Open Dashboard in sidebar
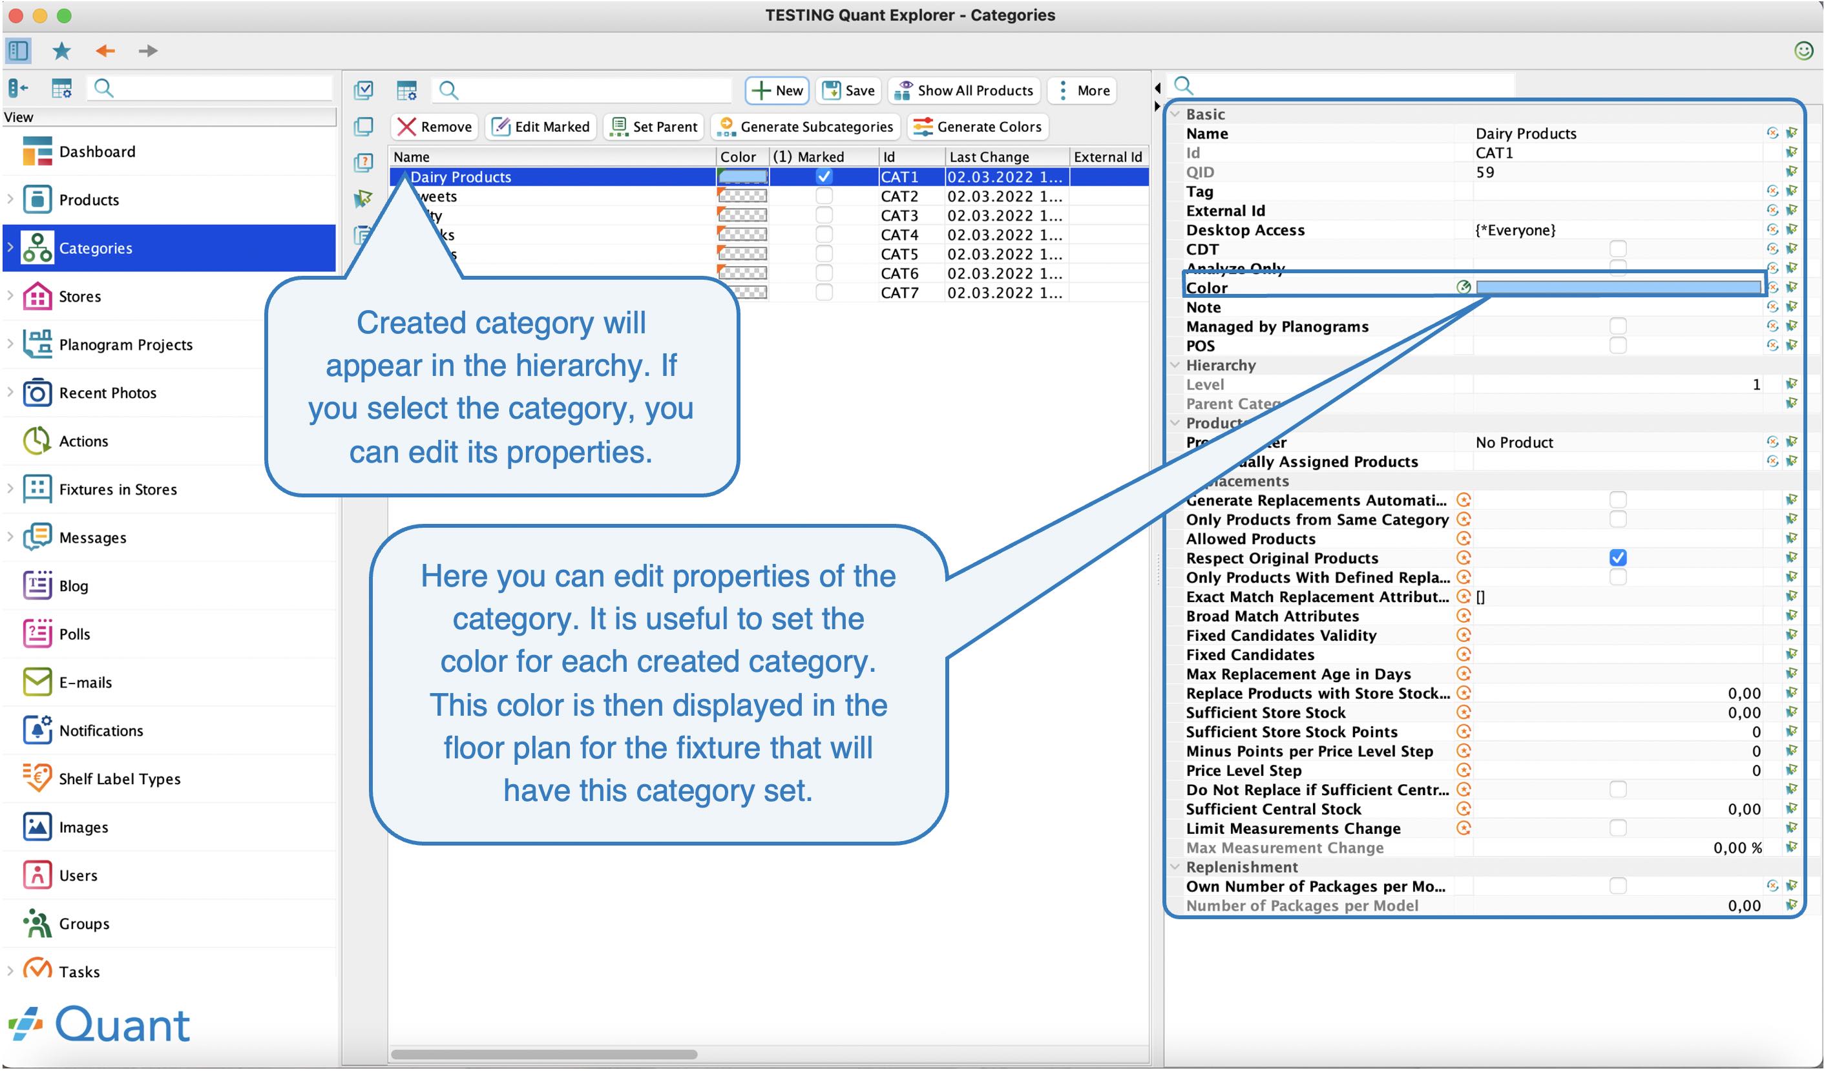Screen dimensions: 1826x1071 point(97,151)
